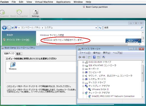Click コントロール パネル in the address breadcrumb

click(x=31, y=28)
